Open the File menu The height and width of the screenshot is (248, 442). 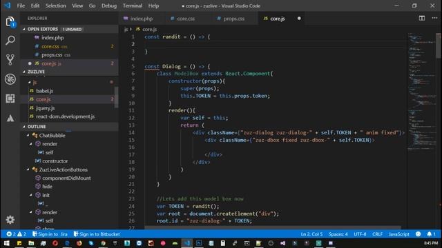pos(21,6)
